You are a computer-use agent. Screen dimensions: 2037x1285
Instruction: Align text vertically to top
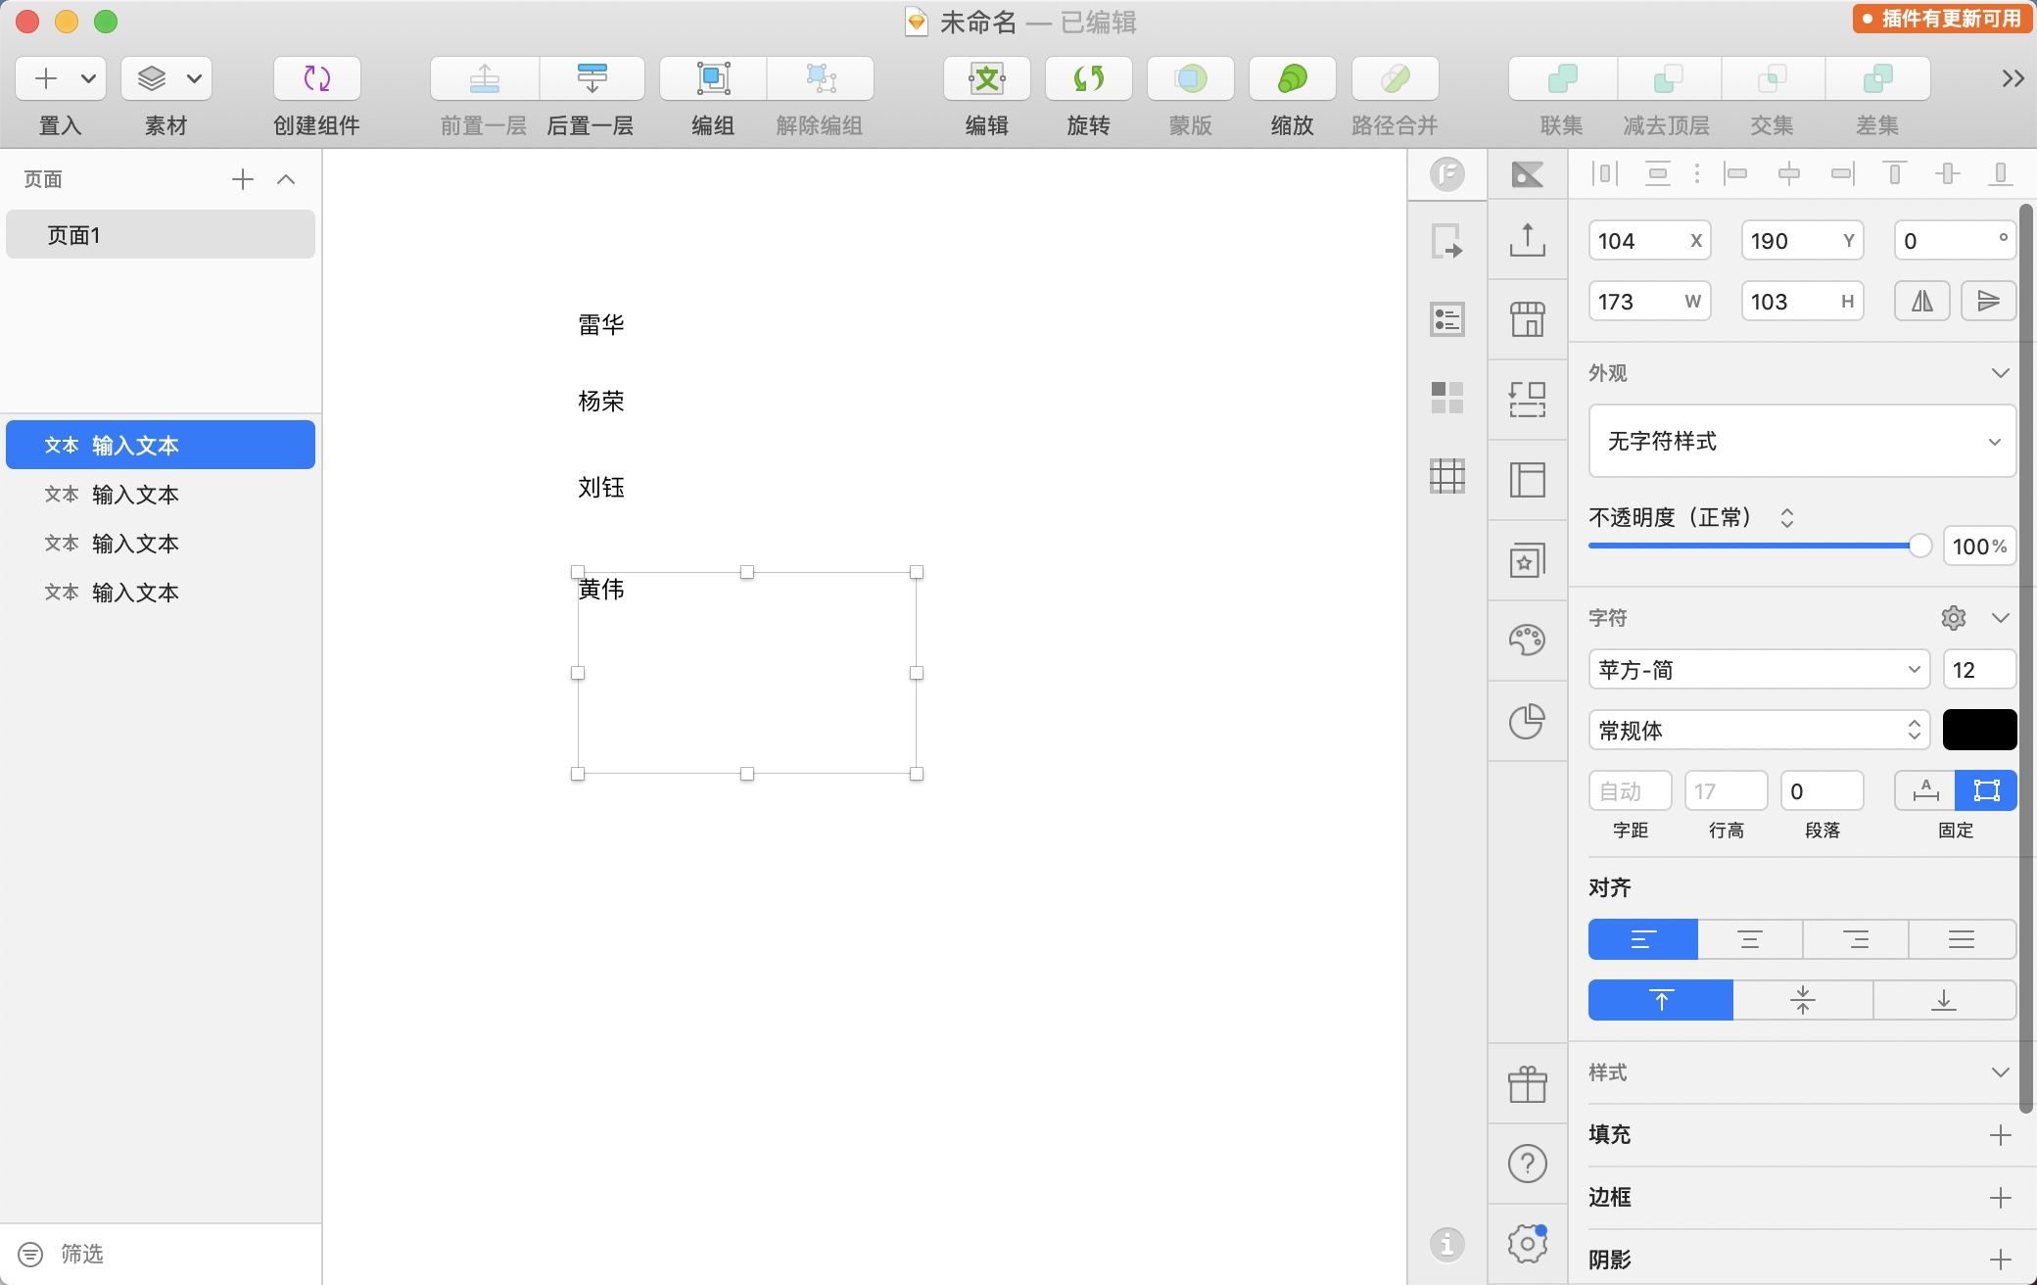1661,1000
